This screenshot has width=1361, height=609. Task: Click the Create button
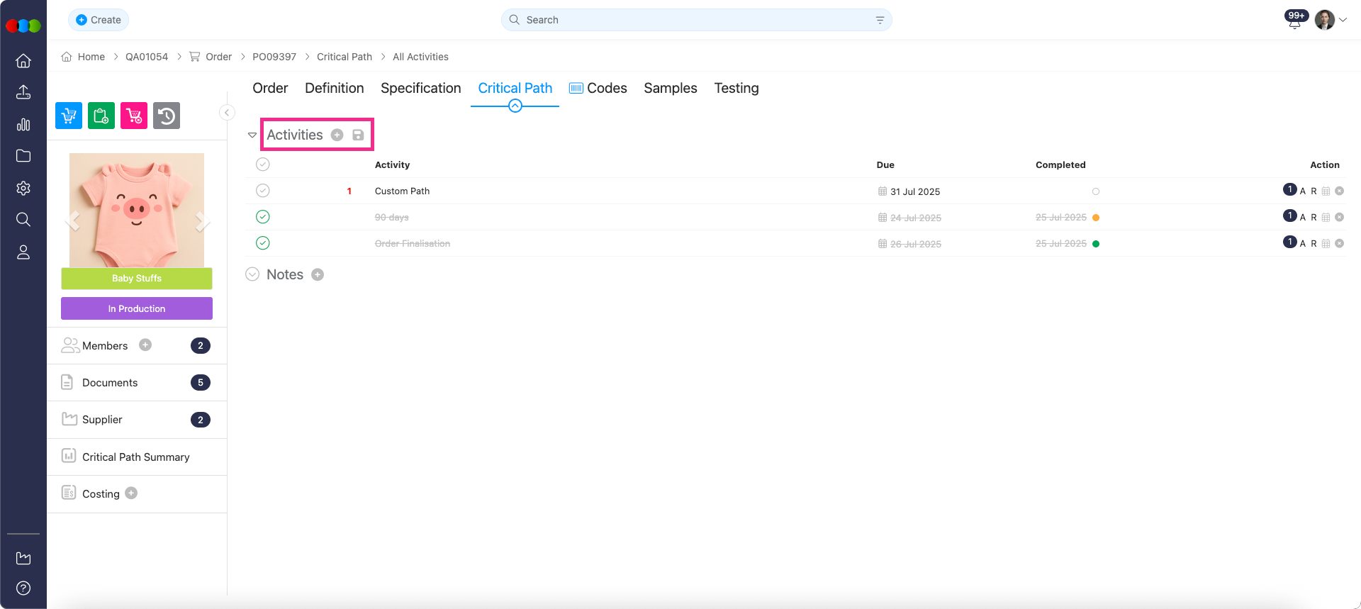[99, 20]
